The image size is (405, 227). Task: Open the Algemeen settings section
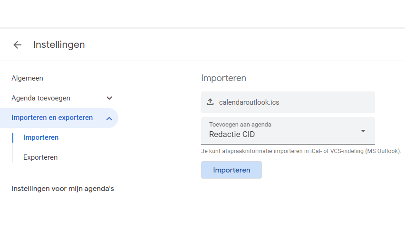pyautogui.click(x=27, y=78)
